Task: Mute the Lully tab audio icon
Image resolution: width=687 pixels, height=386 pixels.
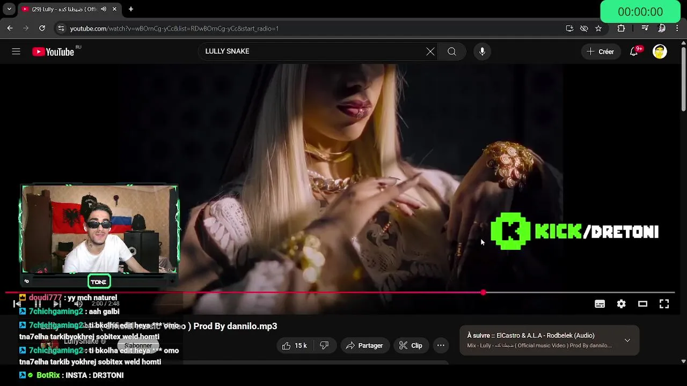Action: pos(104,9)
